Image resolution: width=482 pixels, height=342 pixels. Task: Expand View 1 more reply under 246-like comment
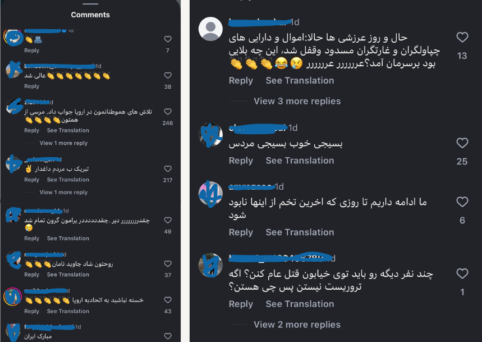[63, 143]
